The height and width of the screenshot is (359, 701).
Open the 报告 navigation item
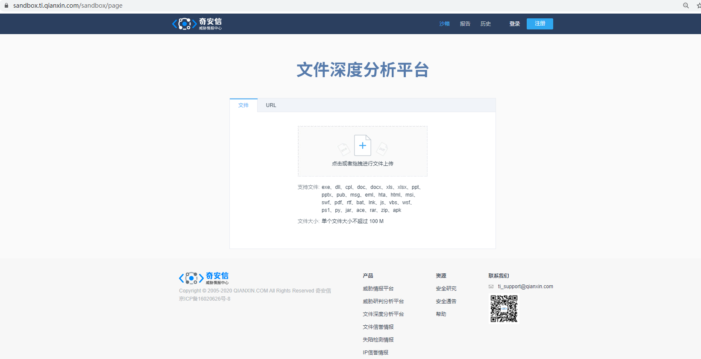pos(465,24)
